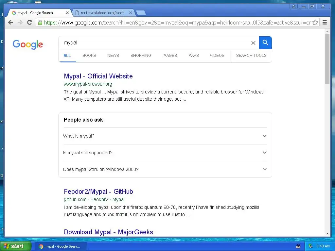Open Mypal - Official Website result
335x251 pixels.
tap(98, 76)
